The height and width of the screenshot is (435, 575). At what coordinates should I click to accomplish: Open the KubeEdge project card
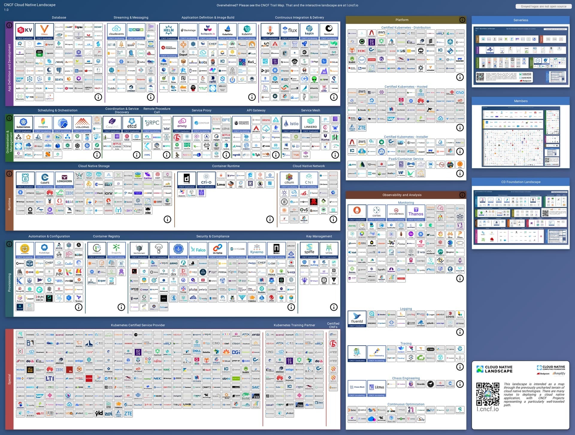click(44, 250)
